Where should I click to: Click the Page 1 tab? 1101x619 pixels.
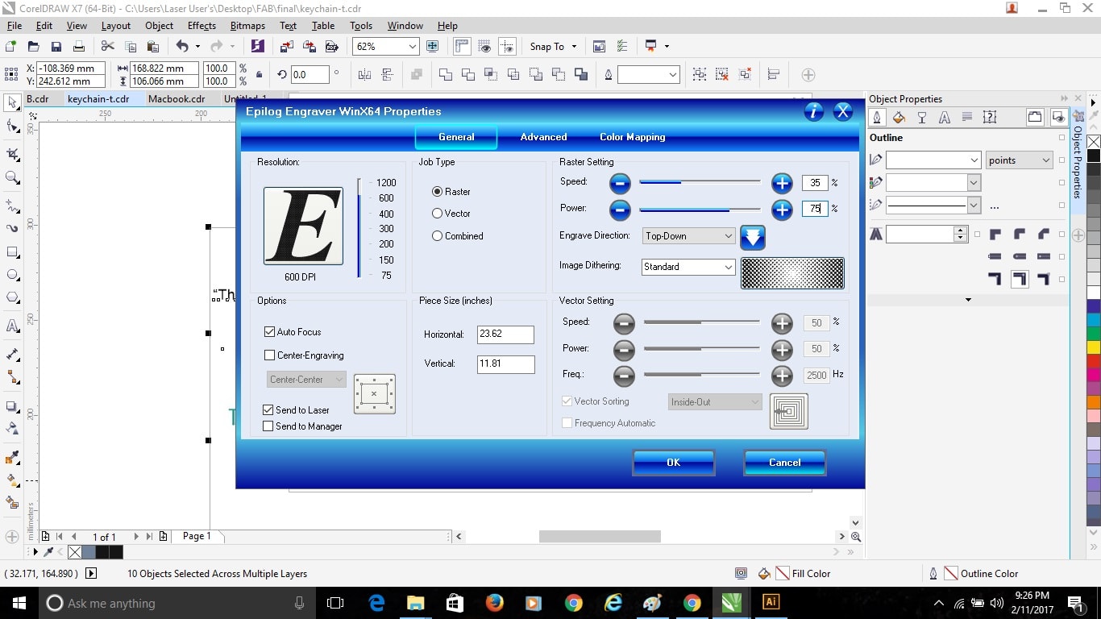pos(197,536)
